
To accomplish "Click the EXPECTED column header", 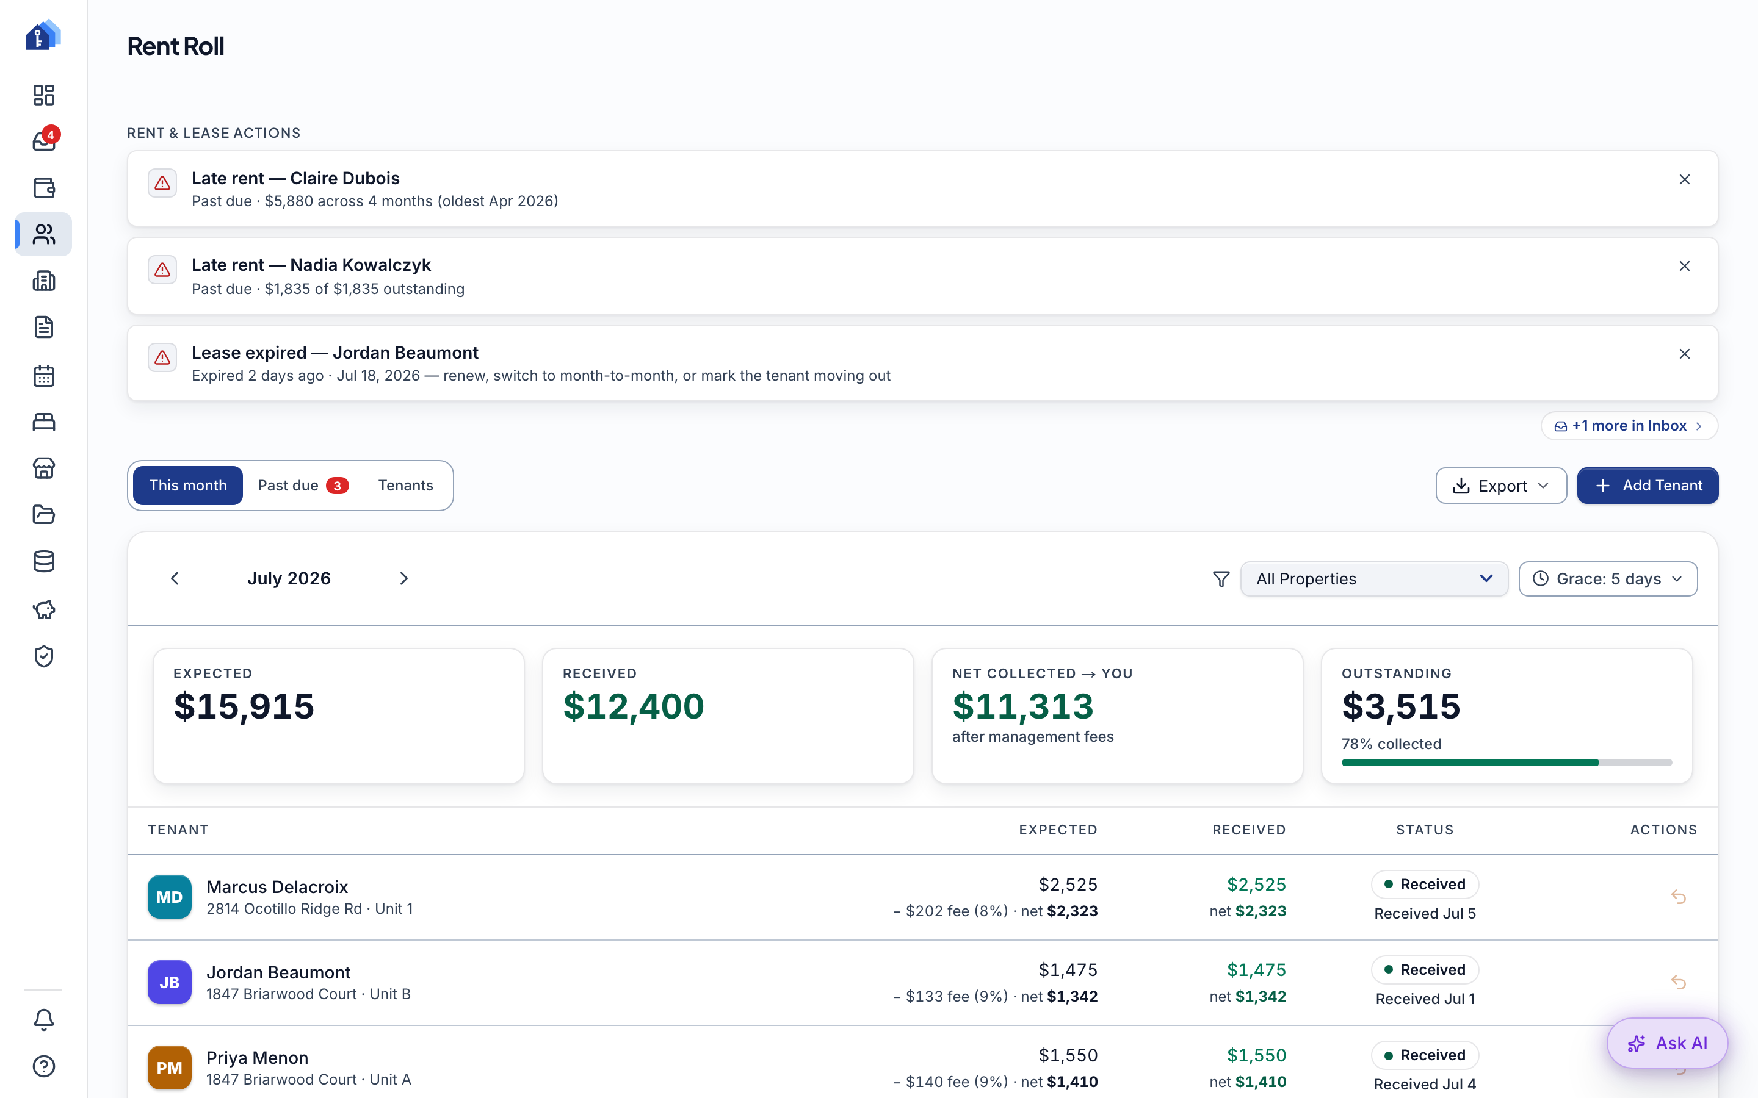I will [x=1058, y=830].
